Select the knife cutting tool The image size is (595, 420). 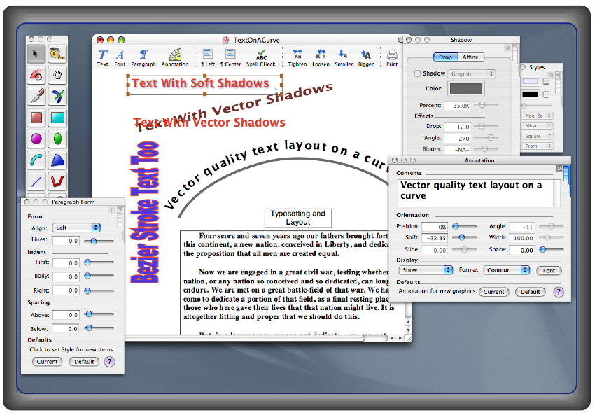(x=36, y=97)
